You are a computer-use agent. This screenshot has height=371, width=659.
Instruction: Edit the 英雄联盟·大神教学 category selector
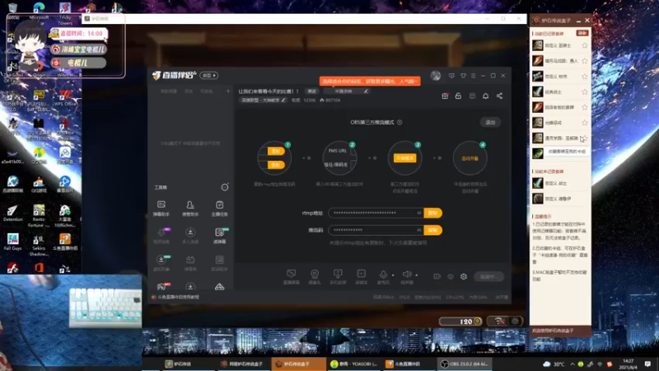tap(263, 100)
